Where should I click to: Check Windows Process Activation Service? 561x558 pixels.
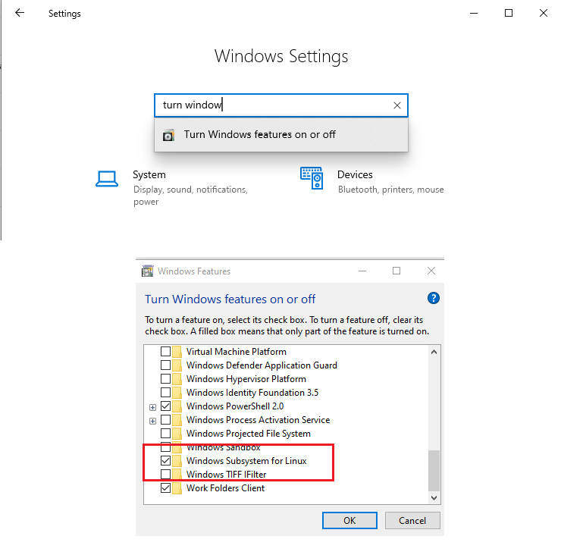point(165,419)
